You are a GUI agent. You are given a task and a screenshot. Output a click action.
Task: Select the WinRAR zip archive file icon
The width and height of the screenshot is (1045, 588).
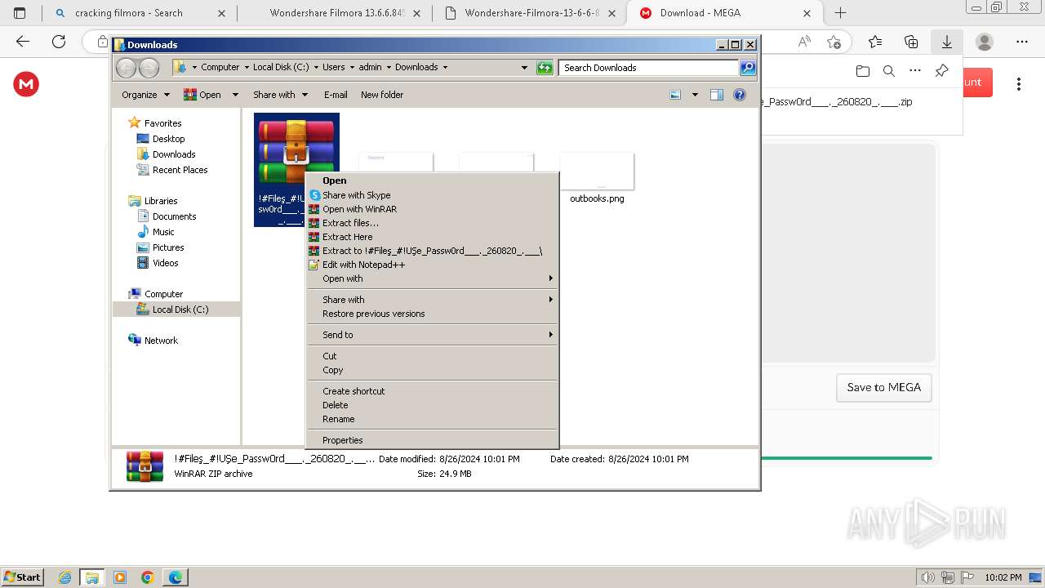pos(296,152)
